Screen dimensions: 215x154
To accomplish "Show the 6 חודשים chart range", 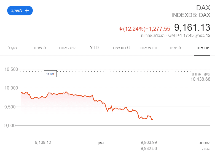I will coord(121,48).
